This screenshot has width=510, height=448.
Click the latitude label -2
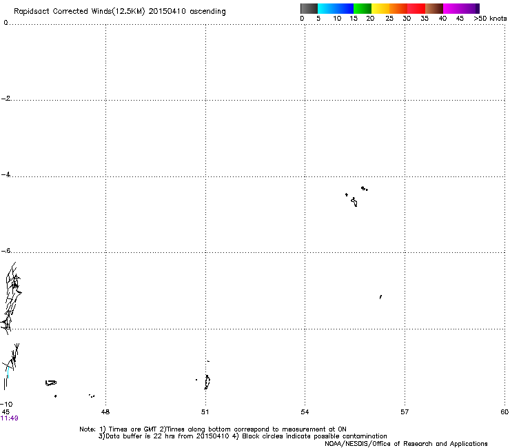pos(6,99)
